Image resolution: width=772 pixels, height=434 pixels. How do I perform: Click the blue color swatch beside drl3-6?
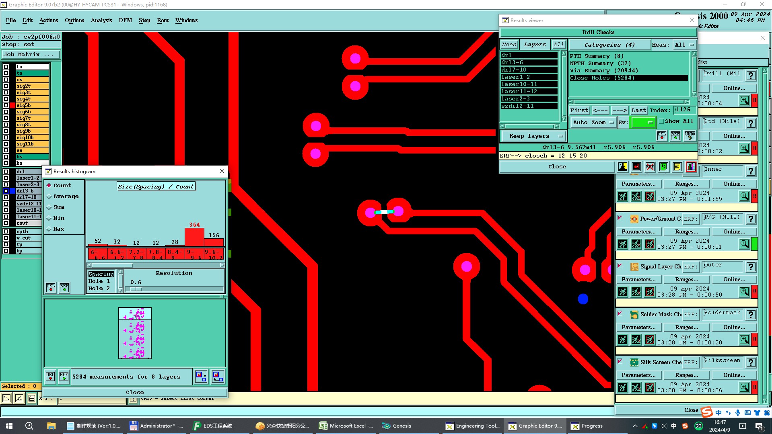click(x=12, y=191)
